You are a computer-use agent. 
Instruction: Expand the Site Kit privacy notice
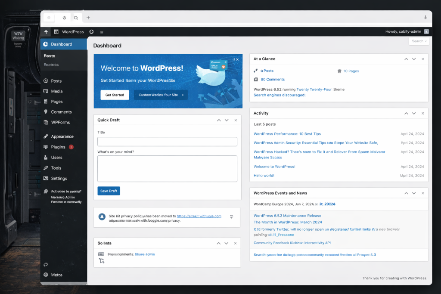(231, 217)
